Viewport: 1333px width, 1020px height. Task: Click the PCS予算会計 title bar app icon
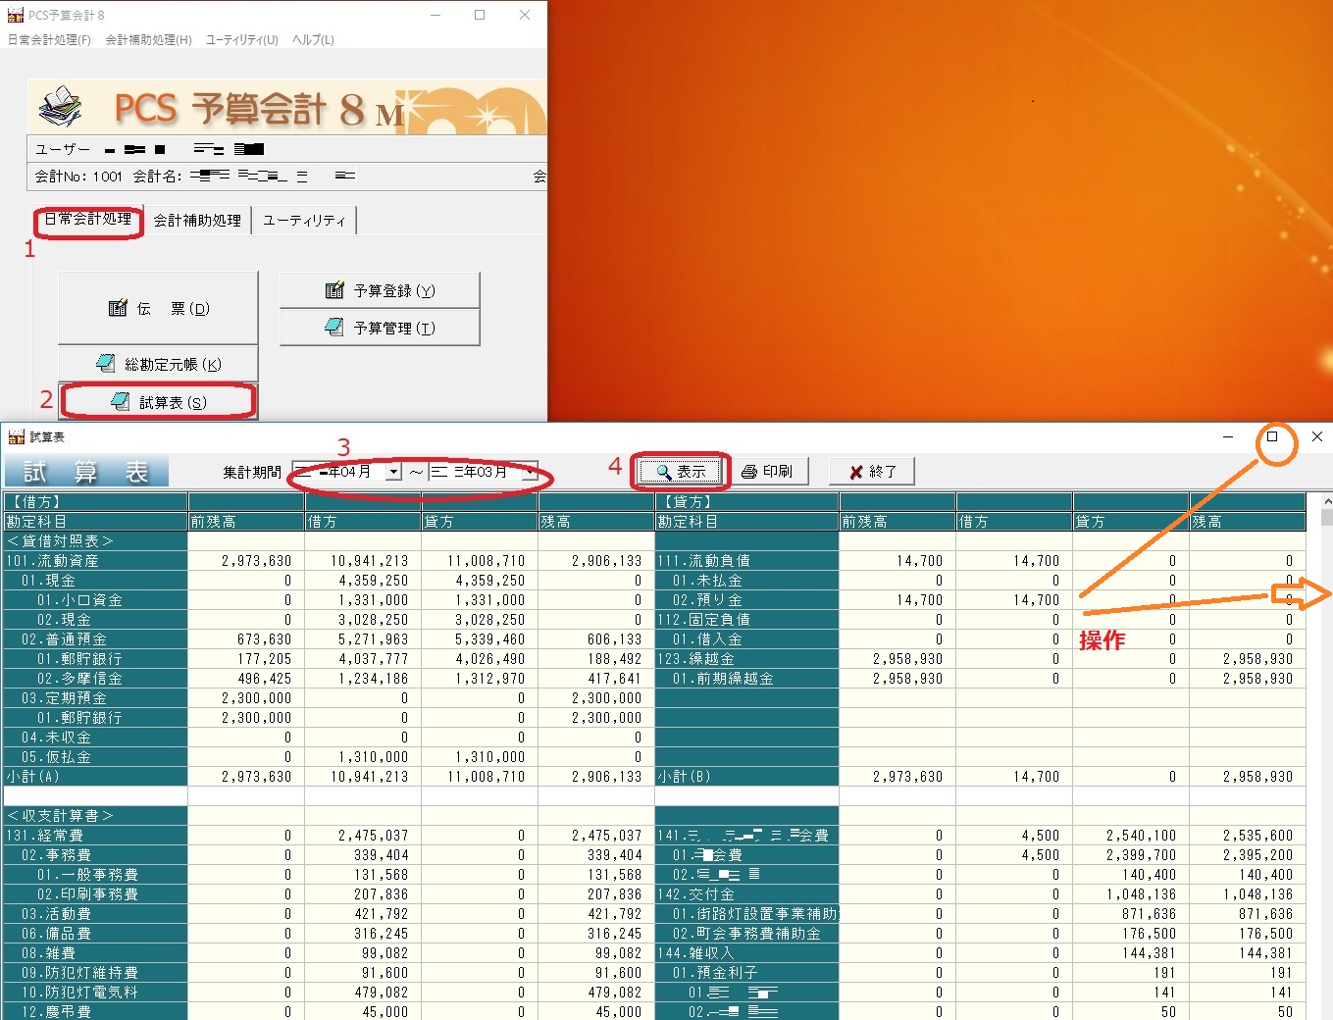coord(15,15)
